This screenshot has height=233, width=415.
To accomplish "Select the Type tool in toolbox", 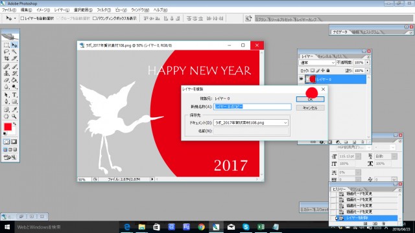I will [x=14, y=95].
